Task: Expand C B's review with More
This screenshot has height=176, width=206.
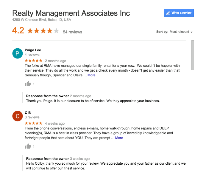Action: pos(119,138)
